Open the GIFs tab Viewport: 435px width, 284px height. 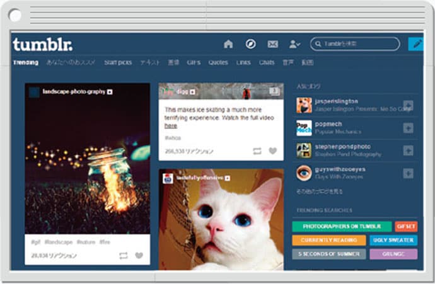(194, 62)
